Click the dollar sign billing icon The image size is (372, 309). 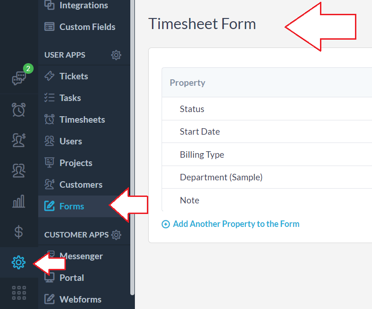(19, 232)
